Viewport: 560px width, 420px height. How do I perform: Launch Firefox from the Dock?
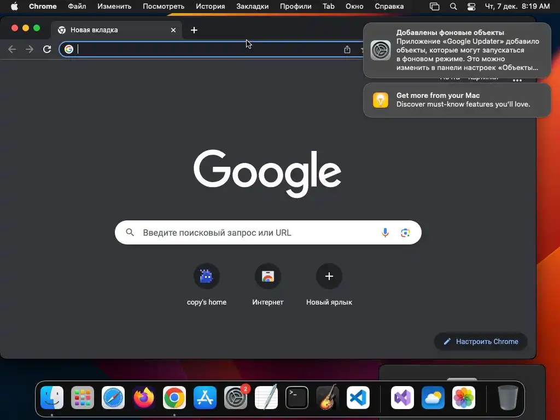[144, 398]
